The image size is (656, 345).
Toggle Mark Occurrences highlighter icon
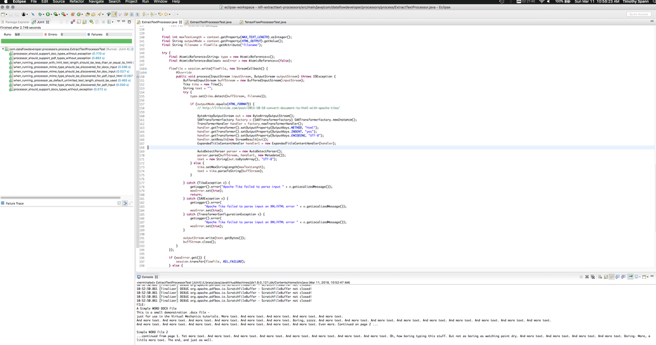coord(114,14)
